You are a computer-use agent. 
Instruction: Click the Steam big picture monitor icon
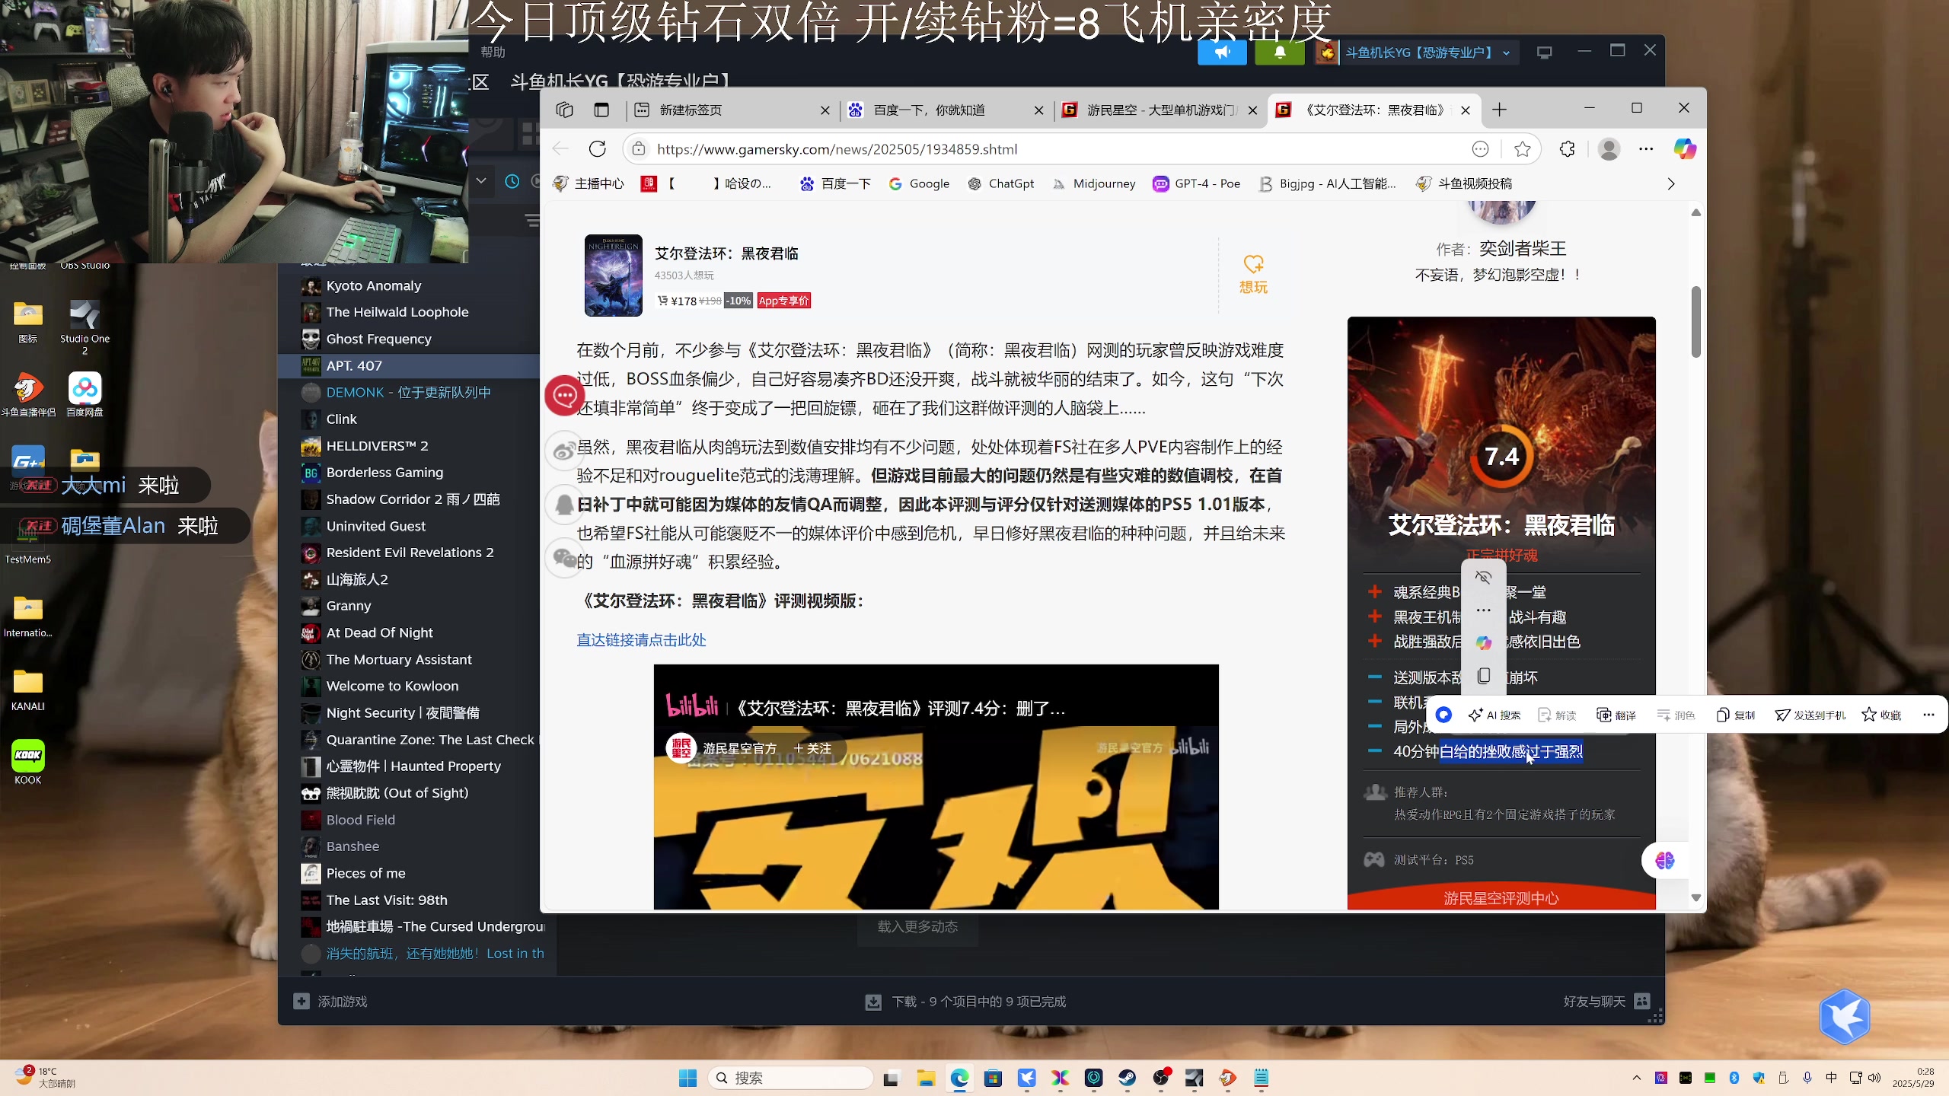[x=1545, y=53]
